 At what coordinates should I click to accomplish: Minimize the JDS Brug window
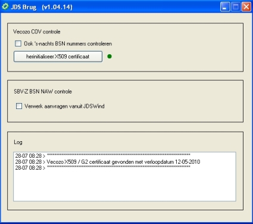(225, 7)
